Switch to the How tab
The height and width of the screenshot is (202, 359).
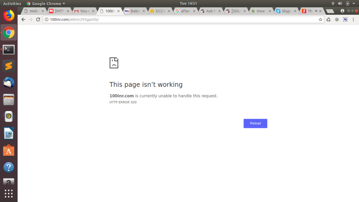tap(261, 11)
